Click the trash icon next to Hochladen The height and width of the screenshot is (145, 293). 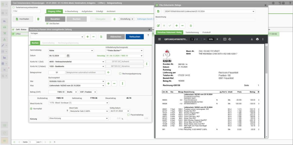tap(38, 19)
